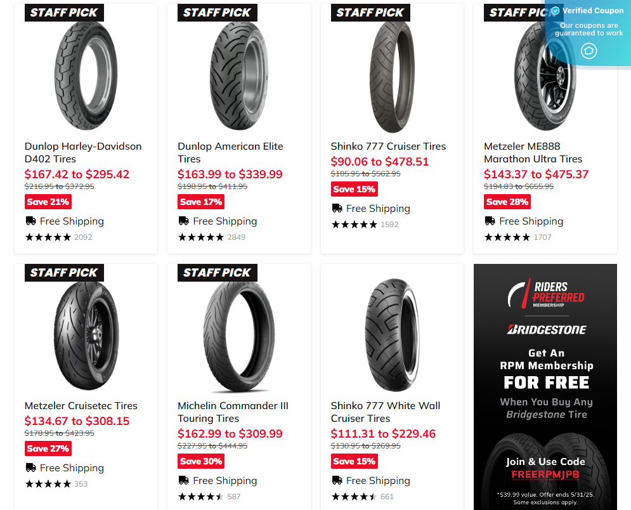The width and height of the screenshot is (631, 510).
Task: Open the Shinko 777 Cruiser Tires product image
Action: click(x=392, y=77)
